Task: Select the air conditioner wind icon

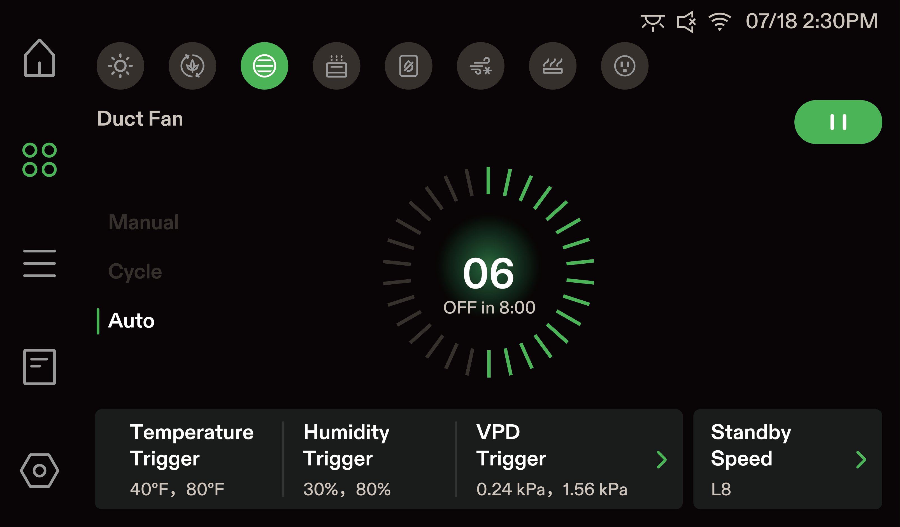Action: 481,66
